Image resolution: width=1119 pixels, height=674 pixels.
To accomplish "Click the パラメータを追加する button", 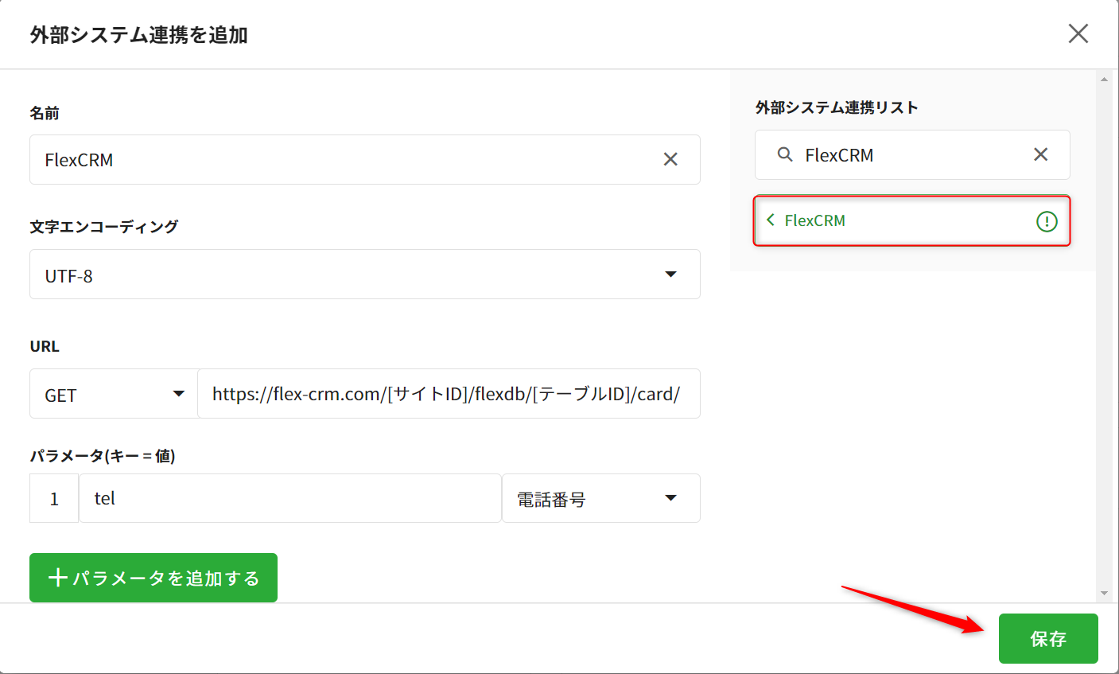I will [x=153, y=578].
